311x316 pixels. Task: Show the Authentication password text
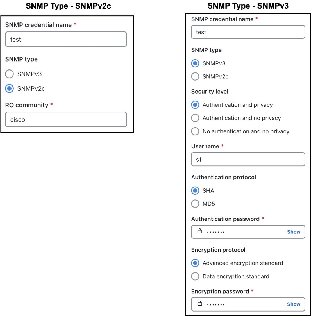click(293, 232)
